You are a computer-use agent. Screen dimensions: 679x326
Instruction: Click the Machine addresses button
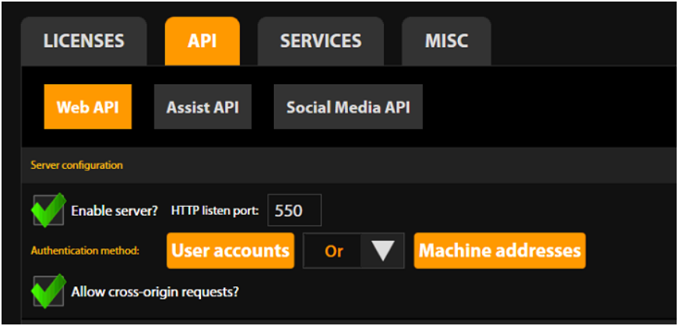[500, 251]
